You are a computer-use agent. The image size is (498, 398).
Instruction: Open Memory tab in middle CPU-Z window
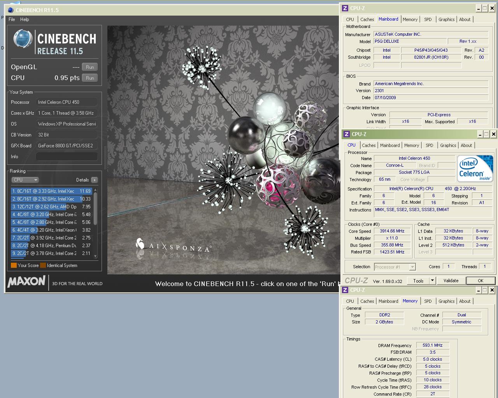pyautogui.click(x=412, y=145)
